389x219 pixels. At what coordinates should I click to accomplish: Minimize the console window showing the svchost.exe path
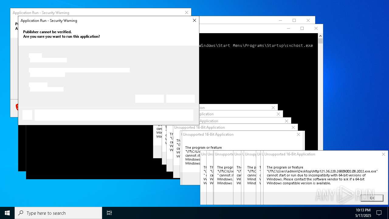click(288, 28)
